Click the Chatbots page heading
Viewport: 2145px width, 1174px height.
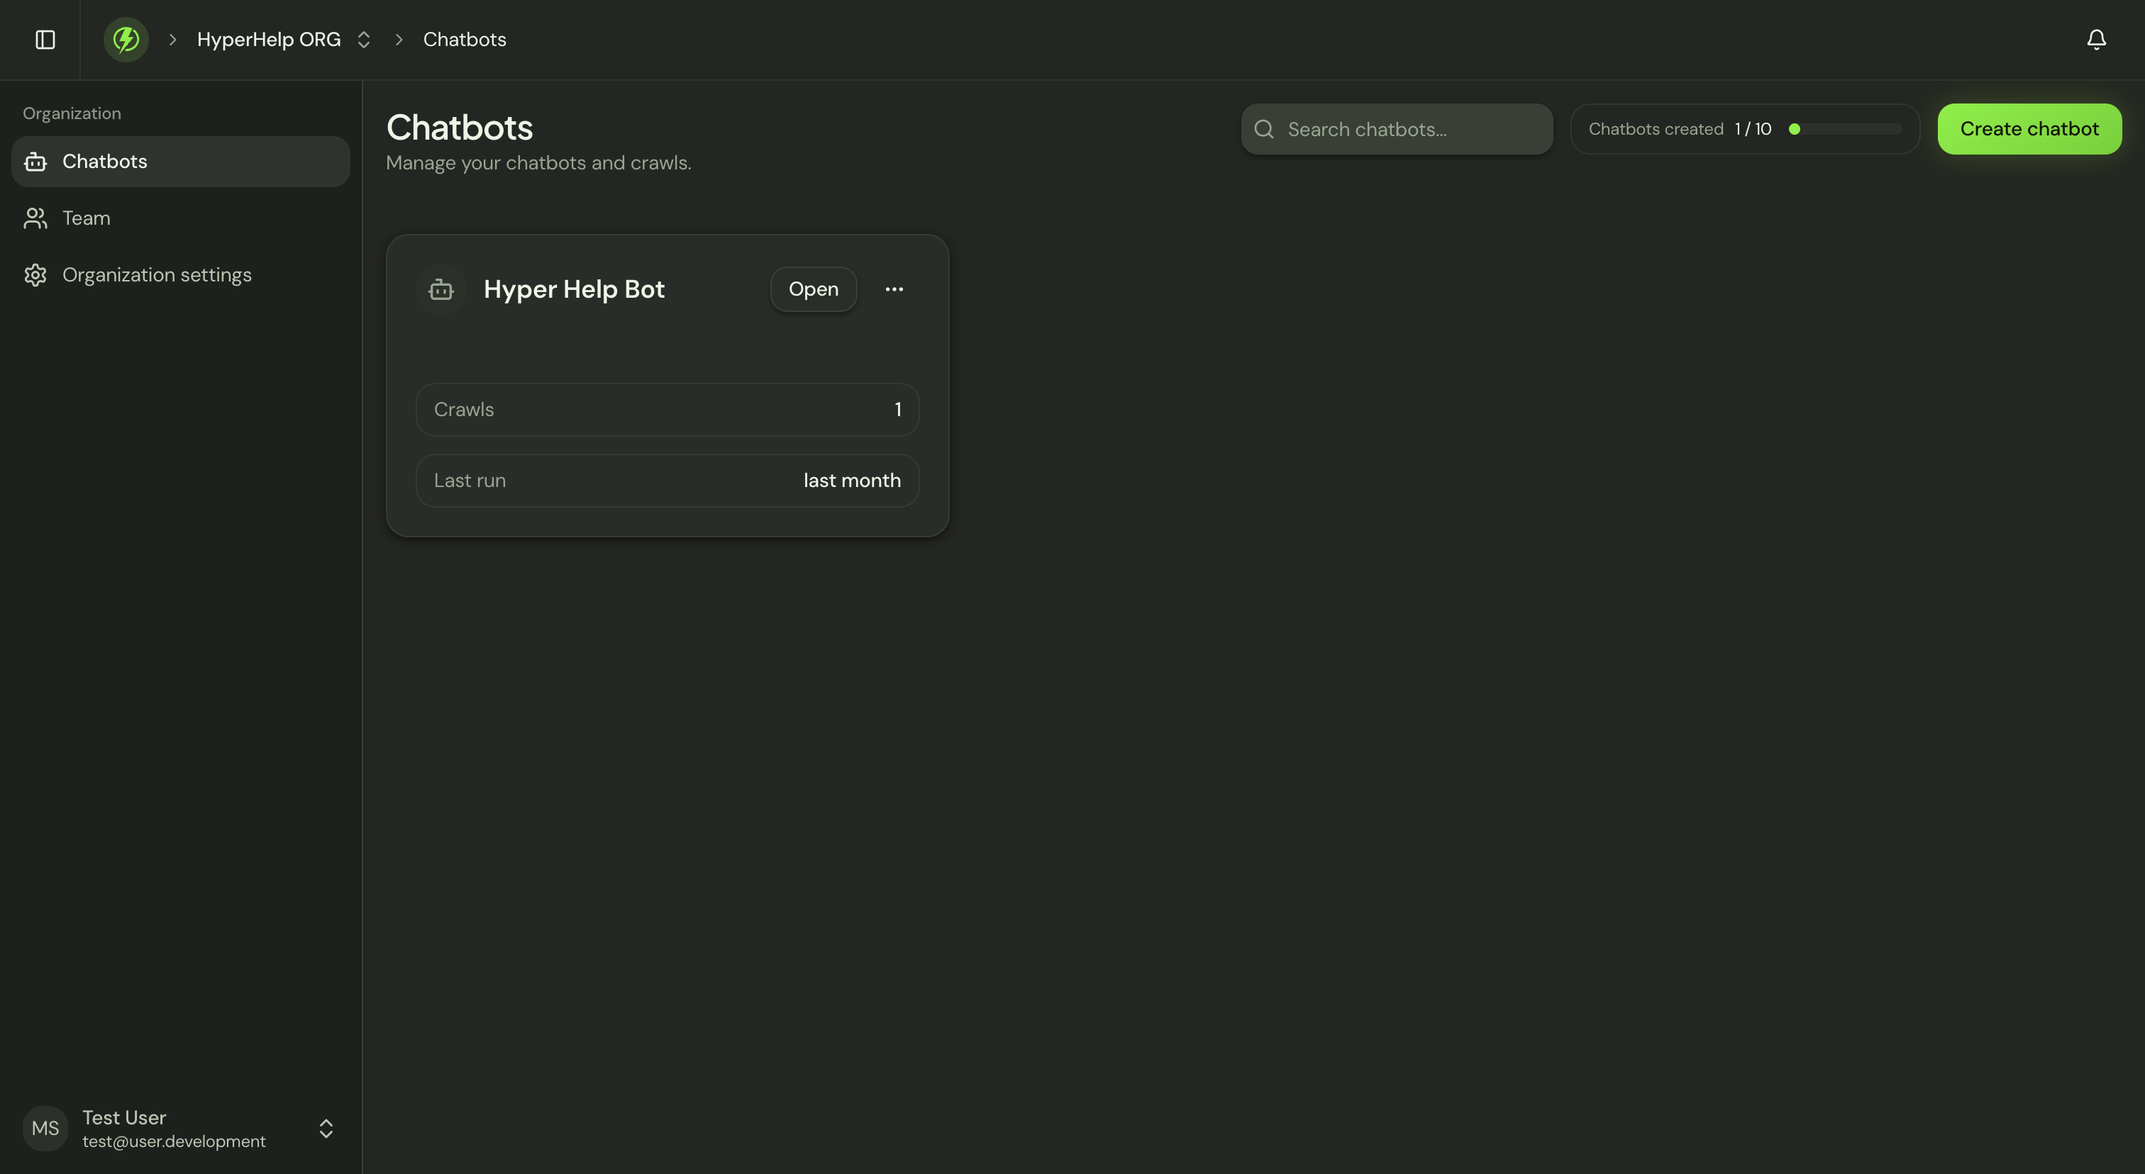(x=460, y=128)
